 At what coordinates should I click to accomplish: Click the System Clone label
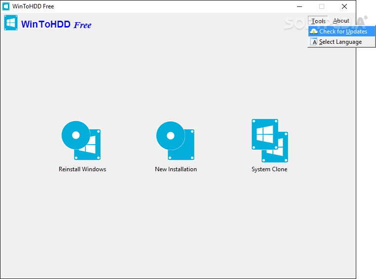click(x=269, y=169)
